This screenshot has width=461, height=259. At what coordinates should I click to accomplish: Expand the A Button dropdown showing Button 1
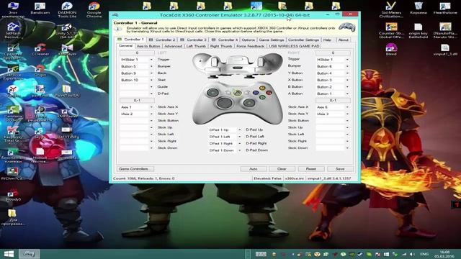347,94
